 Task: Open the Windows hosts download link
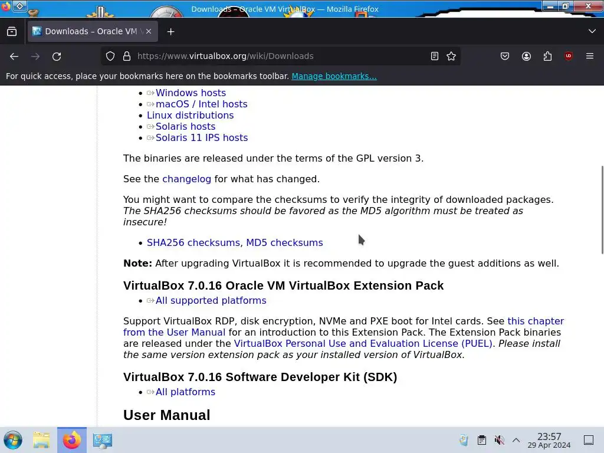pyautogui.click(x=191, y=93)
